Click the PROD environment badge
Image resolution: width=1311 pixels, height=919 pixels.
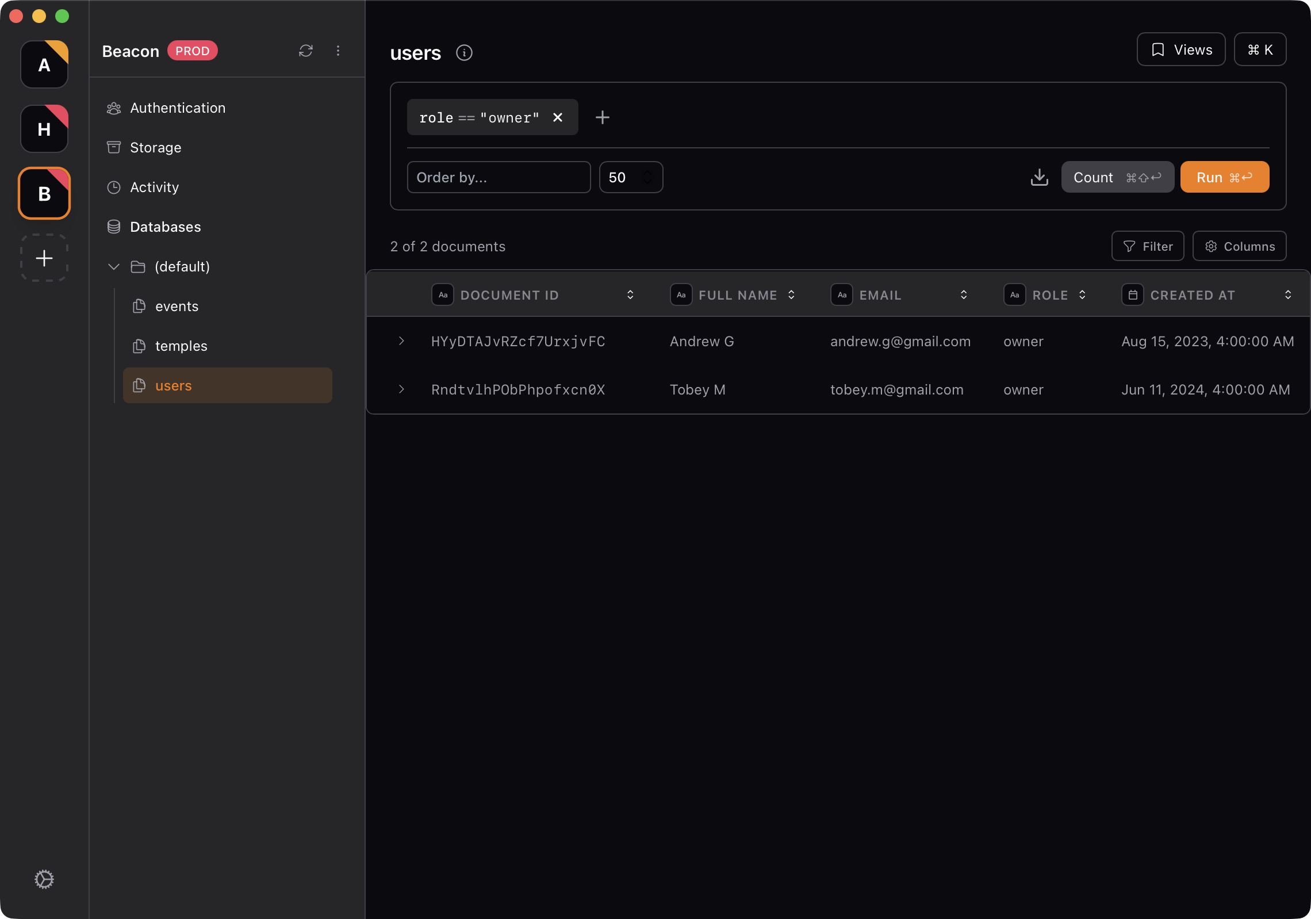tap(193, 51)
